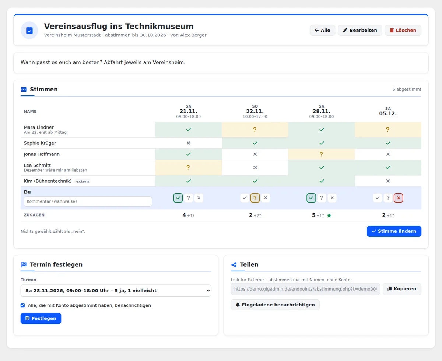The image size is (442, 361).
Task: Click the 4 +1? total for 21.11.
Action: (x=188, y=215)
